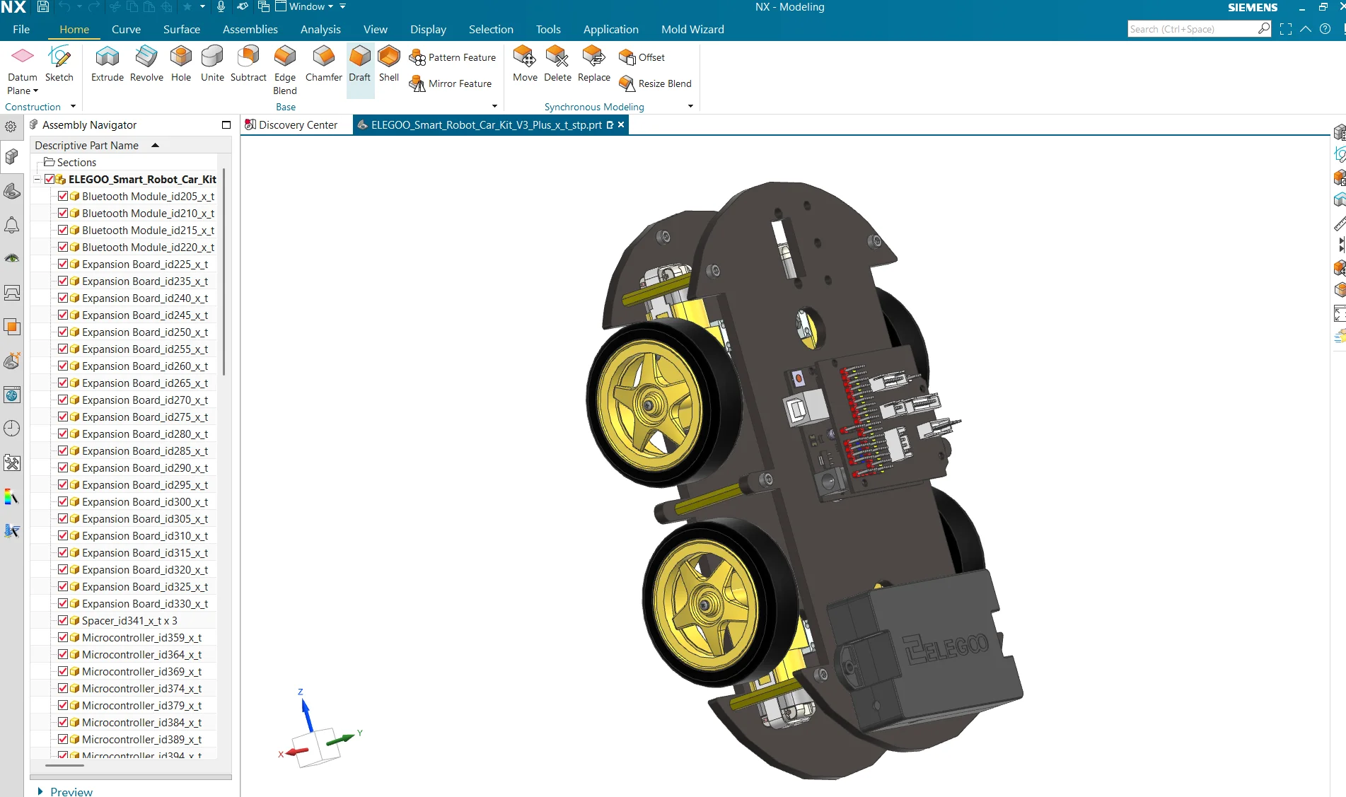Open the Assemblies ribbon tab
This screenshot has width=1346, height=797.
[250, 29]
